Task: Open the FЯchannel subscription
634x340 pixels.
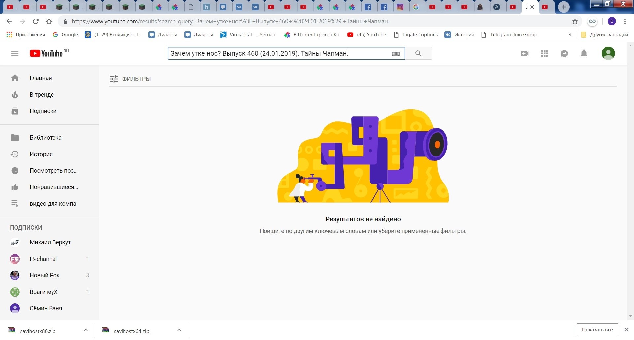Action: (50, 259)
